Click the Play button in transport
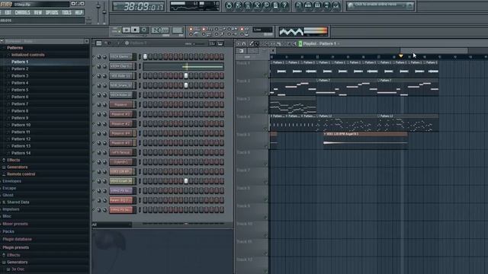488x274 pixels. (127, 30)
